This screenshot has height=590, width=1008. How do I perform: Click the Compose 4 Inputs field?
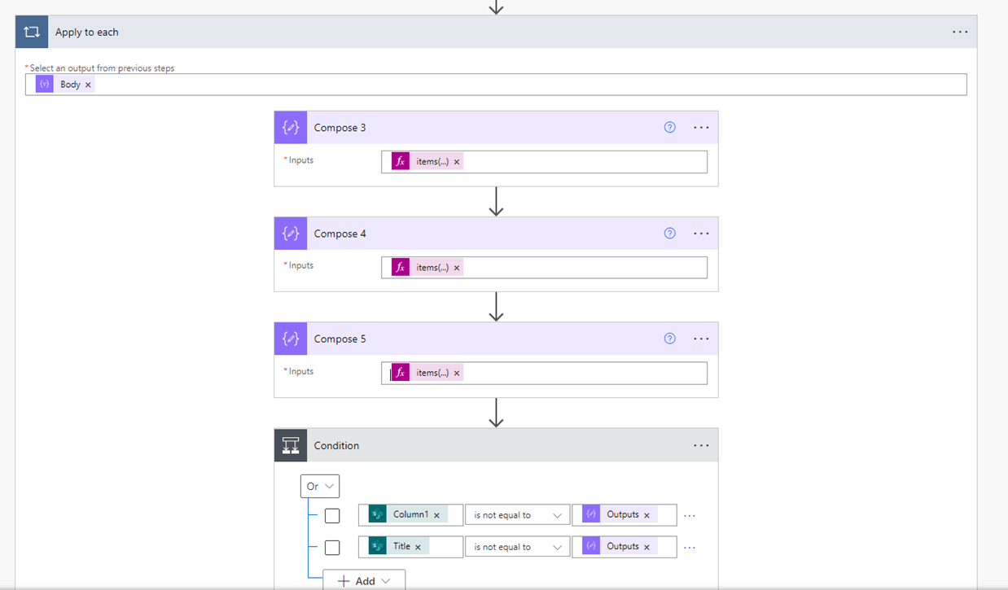(544, 268)
